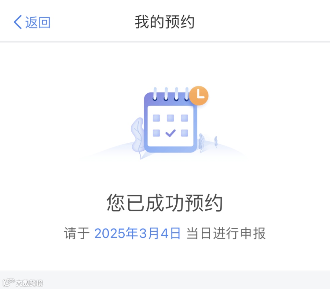Click the 我的预约 page title
This screenshot has height=289, width=330.
[x=165, y=22]
